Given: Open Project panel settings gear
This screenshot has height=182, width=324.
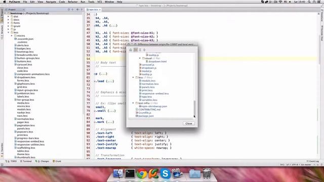Looking at the screenshot, I should point(77,10).
